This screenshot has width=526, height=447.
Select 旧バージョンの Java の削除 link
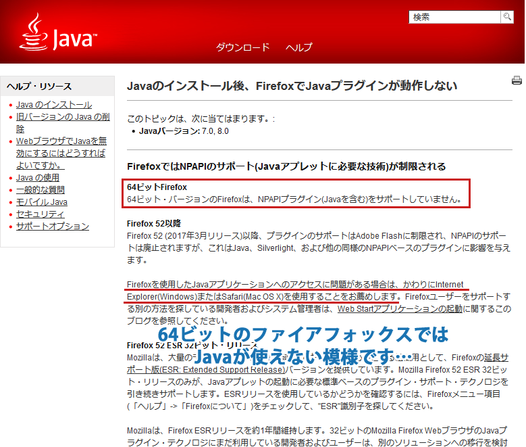tap(62, 122)
